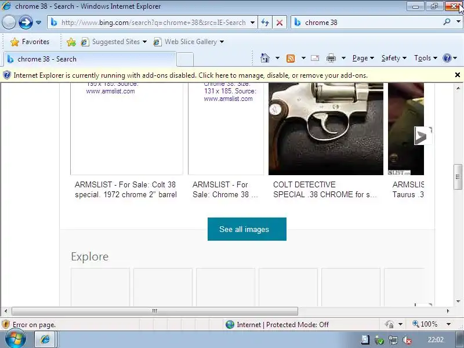464x348 pixels.
Task: Click the Home page icon
Action: coord(265,58)
